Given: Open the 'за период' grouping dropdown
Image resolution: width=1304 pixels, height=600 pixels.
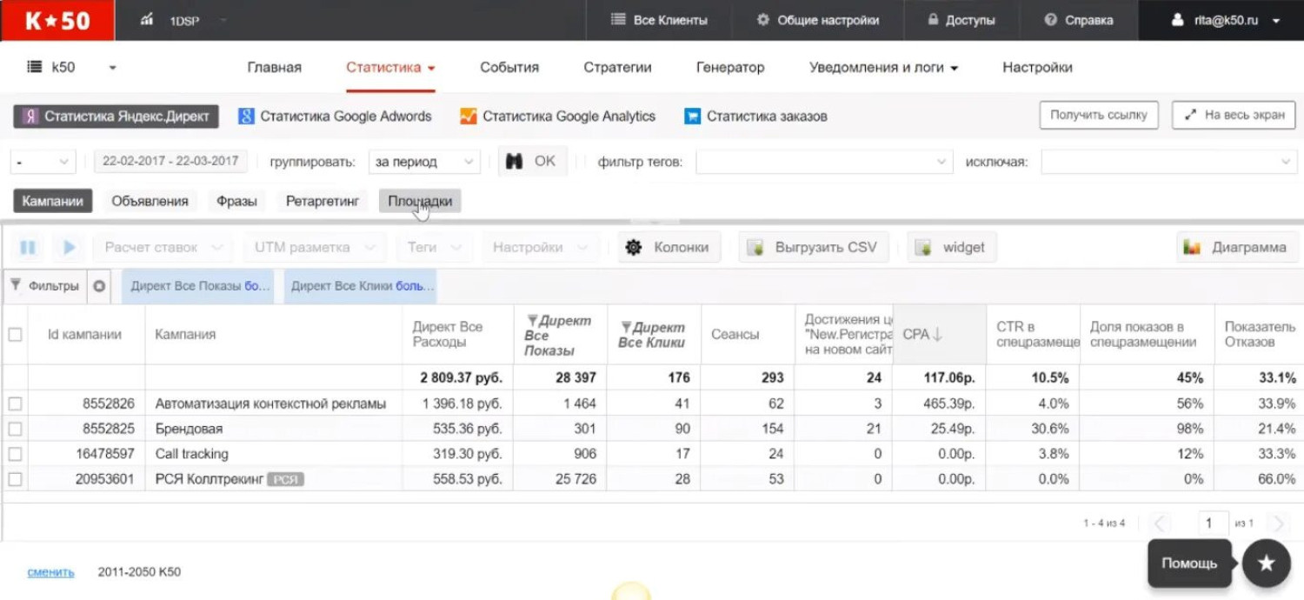Looking at the screenshot, I should 424,162.
